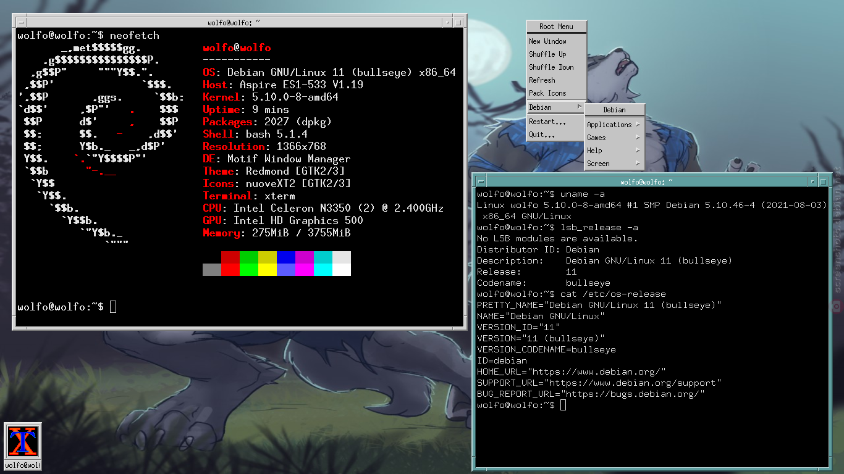The width and height of the screenshot is (844, 474).
Task: Click "Terminal: xterm" line
Action: coord(249,196)
